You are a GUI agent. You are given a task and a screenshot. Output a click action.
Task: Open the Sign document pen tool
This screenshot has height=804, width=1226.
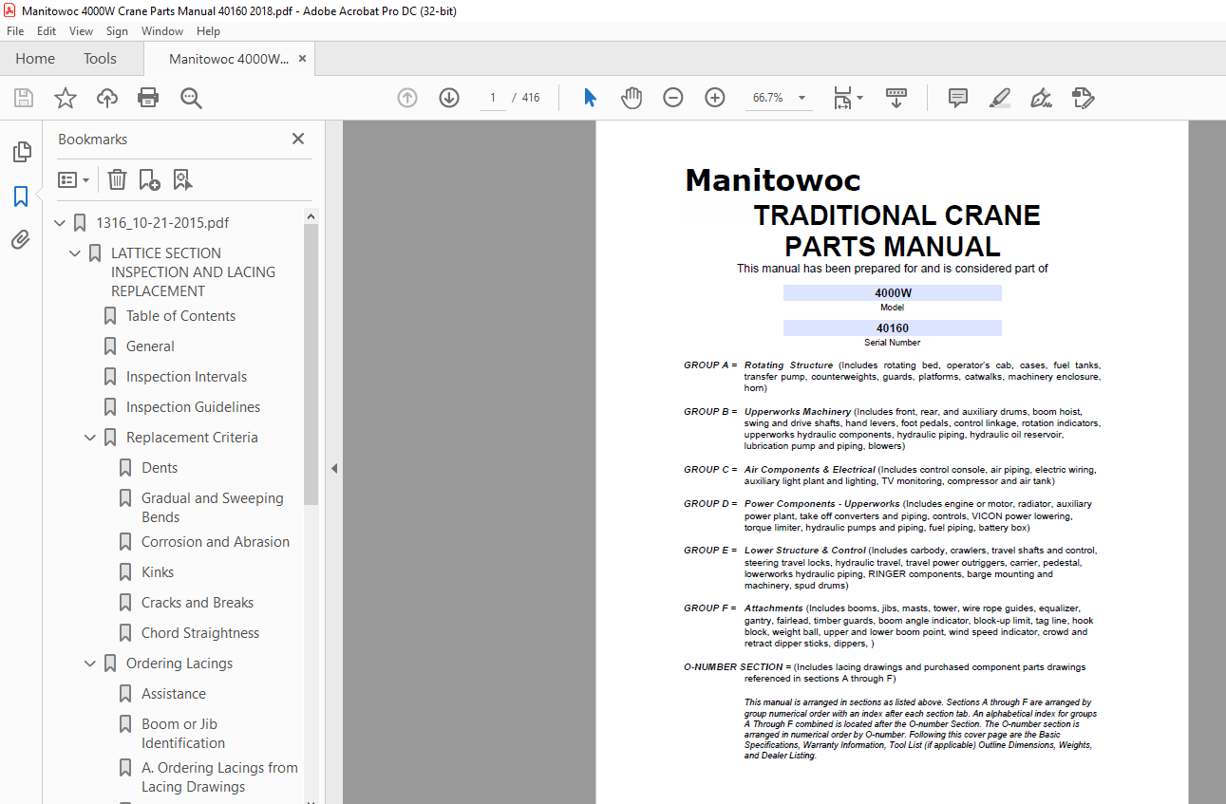tap(1041, 98)
